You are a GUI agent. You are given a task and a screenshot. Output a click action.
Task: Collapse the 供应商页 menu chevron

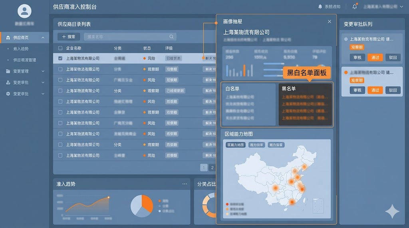[x=43, y=38]
